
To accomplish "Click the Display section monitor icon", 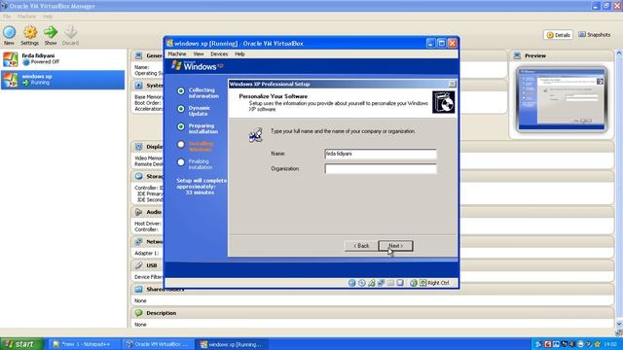I will click(138, 147).
